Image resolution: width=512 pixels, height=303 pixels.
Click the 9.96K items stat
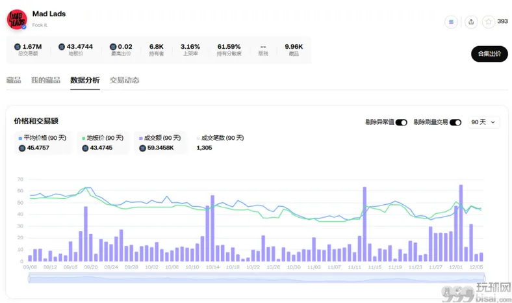(x=294, y=49)
